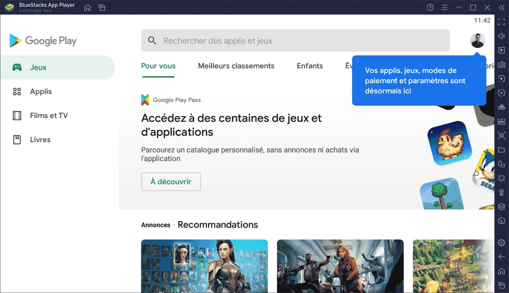The width and height of the screenshot is (509, 293).
Task: Expand the Google account options via the avatar
Action: pyautogui.click(x=478, y=41)
